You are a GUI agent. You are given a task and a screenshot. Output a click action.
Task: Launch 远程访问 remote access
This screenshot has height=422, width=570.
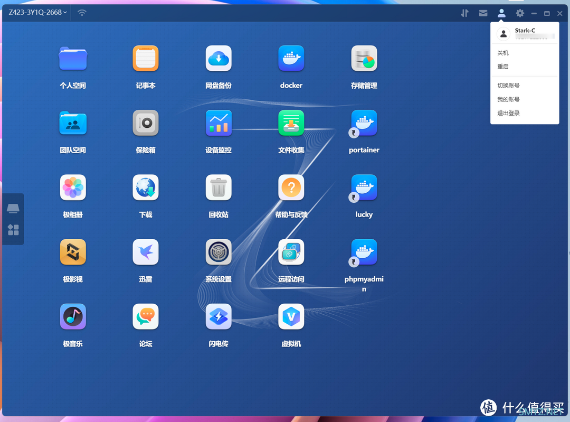point(291,252)
